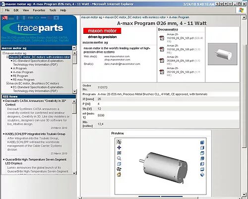Click the main page scroll-up arrow
248x199 pixels.
click(x=244, y=17)
